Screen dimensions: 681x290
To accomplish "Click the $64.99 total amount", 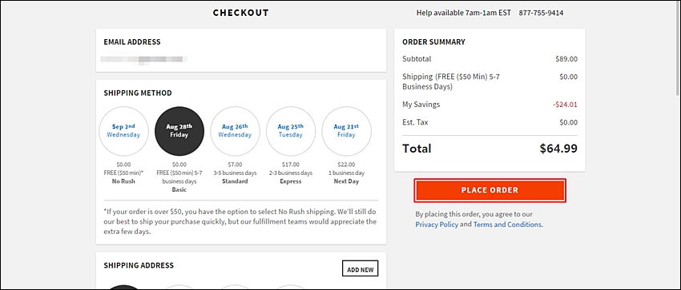I will tap(558, 149).
